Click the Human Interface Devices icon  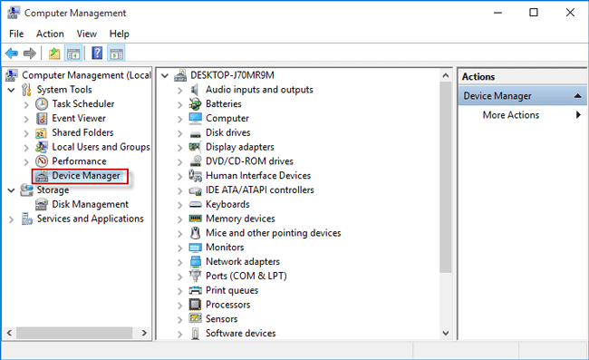click(195, 176)
